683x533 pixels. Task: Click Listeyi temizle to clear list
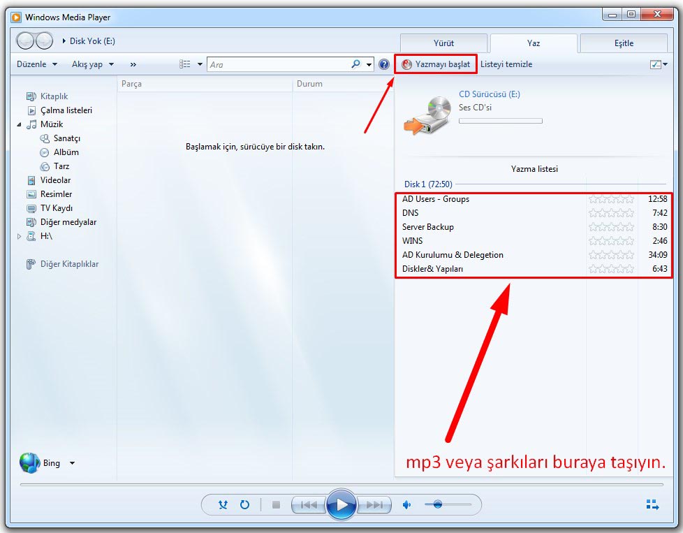point(506,64)
